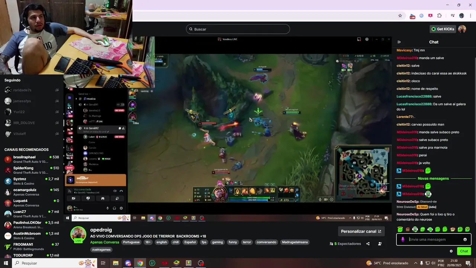Open Task View on the taskbar
This screenshot has height=268, width=476.
tap(103, 263)
